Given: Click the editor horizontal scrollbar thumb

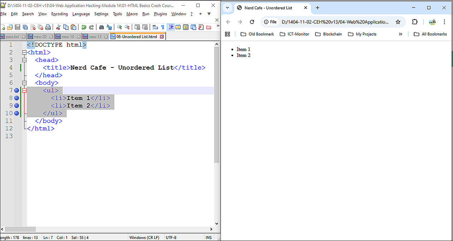Looking at the screenshot, I should point(20,229).
